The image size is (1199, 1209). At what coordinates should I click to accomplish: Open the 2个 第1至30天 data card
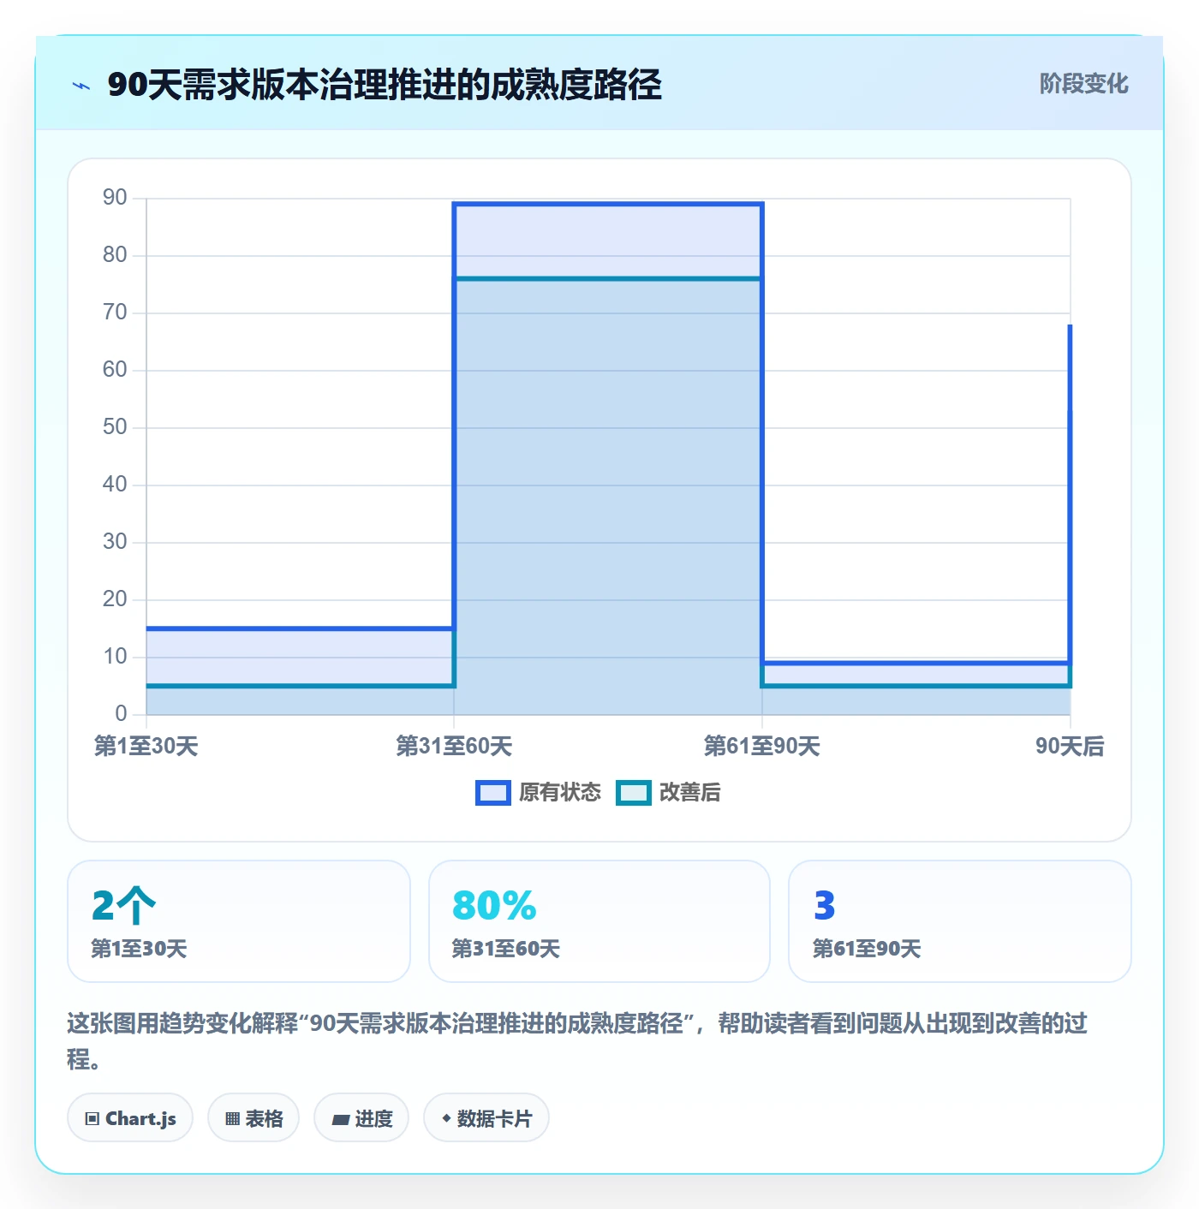coord(239,921)
